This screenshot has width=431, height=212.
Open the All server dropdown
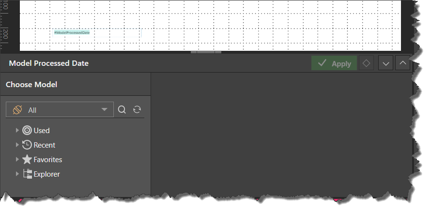tap(60, 110)
